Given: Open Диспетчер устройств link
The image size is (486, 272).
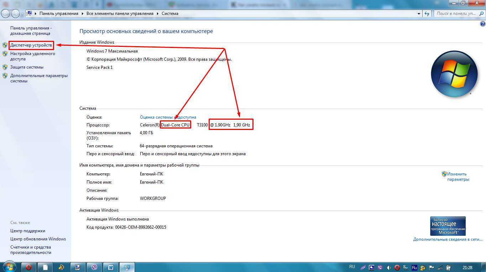Looking at the screenshot, I should pos(31,45).
